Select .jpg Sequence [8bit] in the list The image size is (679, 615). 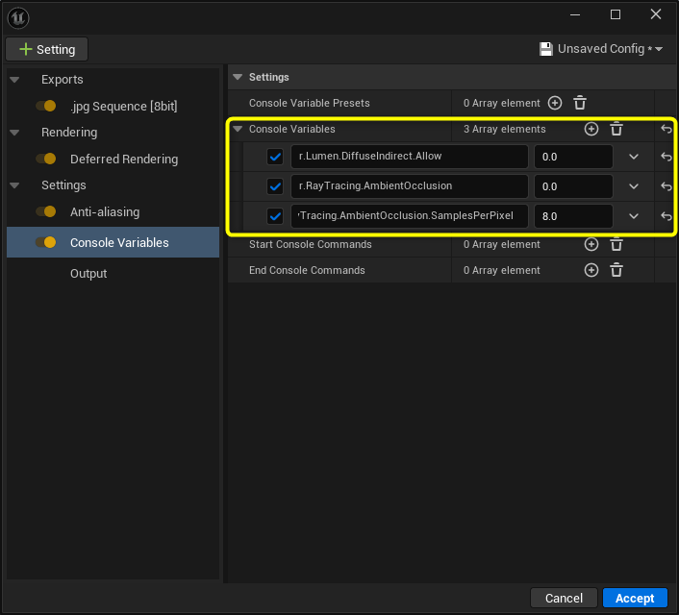[124, 106]
